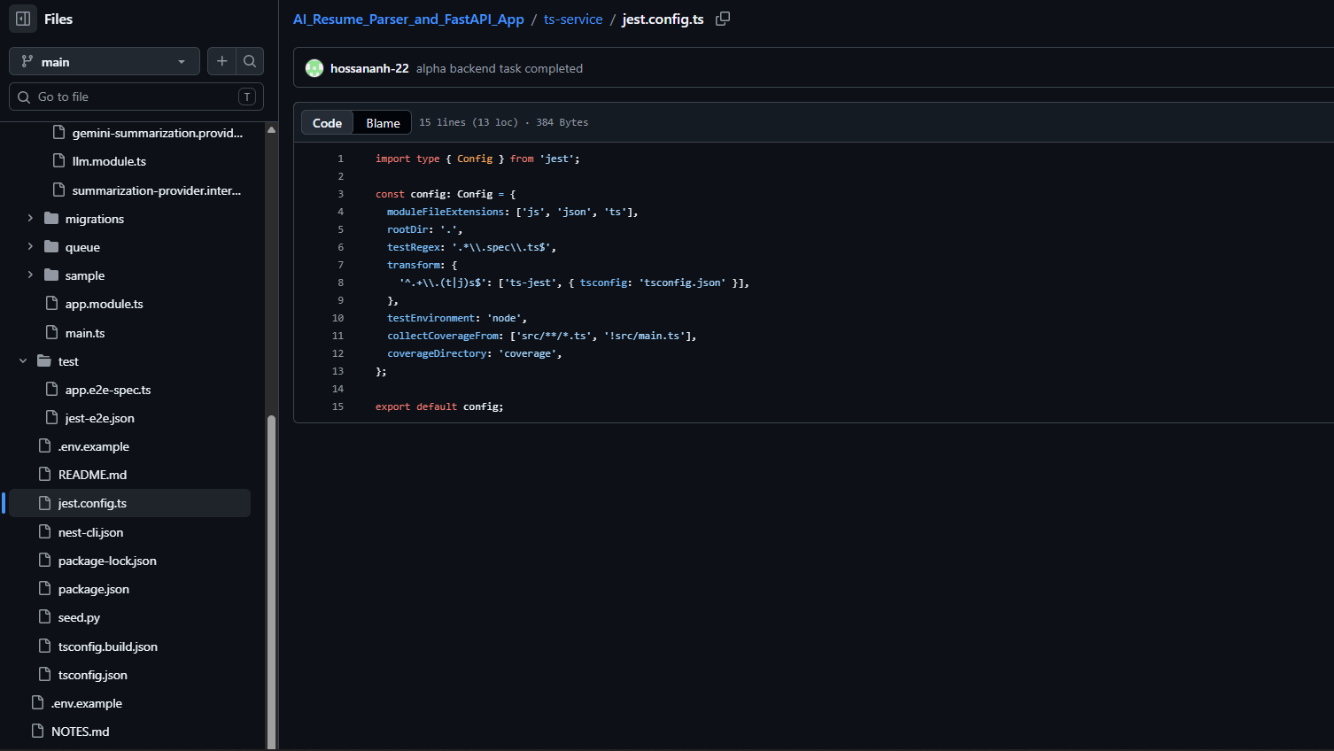Click open-folder icon beside test

[44, 360]
